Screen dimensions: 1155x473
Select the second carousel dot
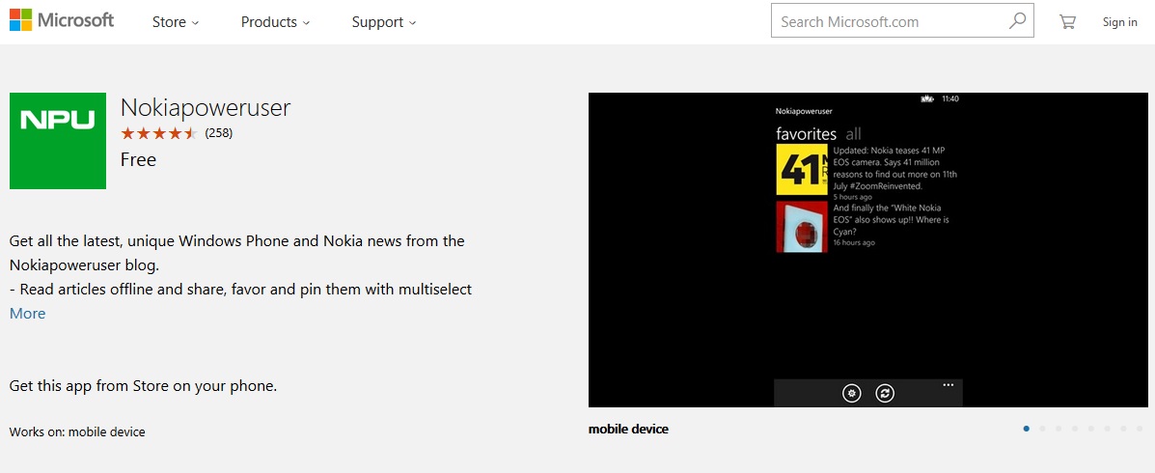[x=1042, y=429]
